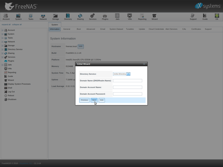This screenshot has height=167, width=223.
Task: Click the Reboot icon in sidebar
Action: 6,96
